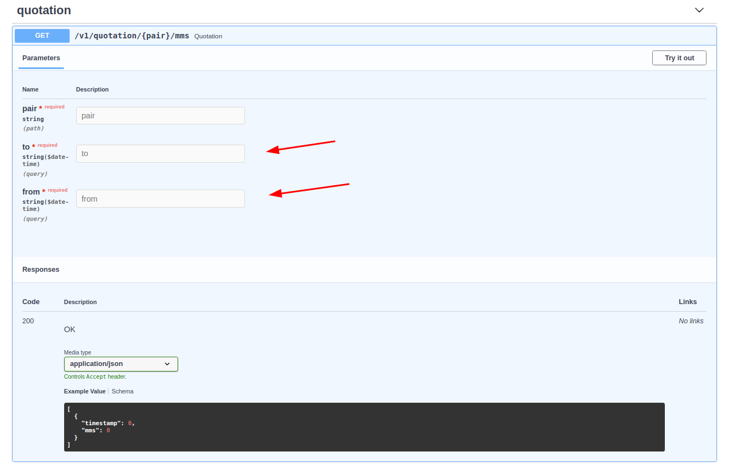Viewport: 735px width, 463px height.
Task: Click the Links column header
Action: [688, 302]
